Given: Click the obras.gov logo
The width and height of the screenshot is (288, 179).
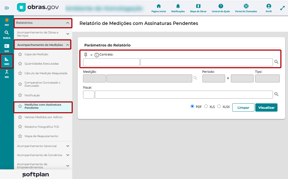Looking at the screenshot, I should point(38,7).
